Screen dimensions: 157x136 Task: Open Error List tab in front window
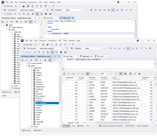[x=26, y=130]
